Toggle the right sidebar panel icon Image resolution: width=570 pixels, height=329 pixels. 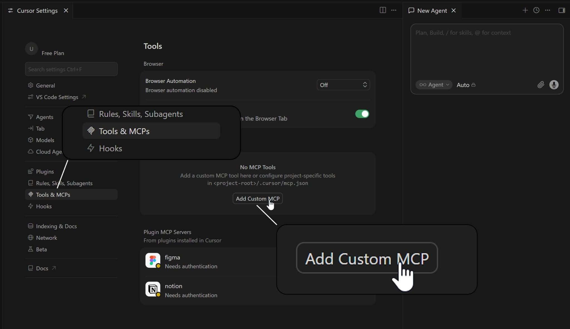[562, 10]
